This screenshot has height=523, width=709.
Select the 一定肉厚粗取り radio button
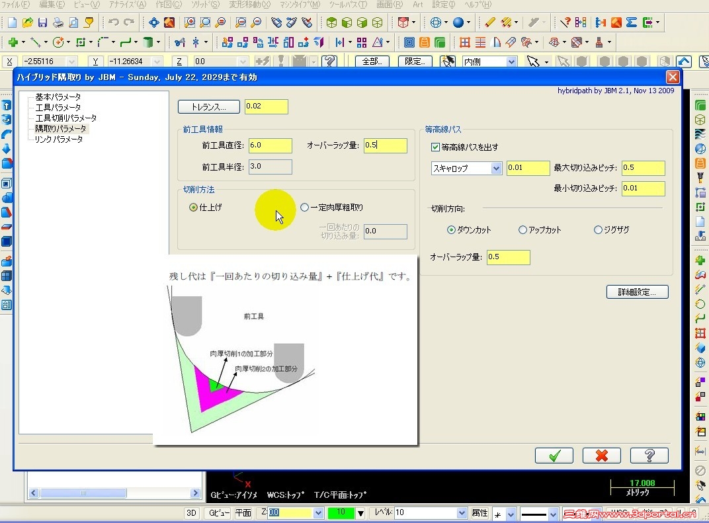304,208
